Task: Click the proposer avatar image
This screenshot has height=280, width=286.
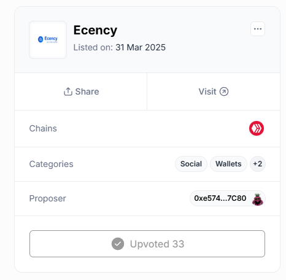Action: point(258,199)
